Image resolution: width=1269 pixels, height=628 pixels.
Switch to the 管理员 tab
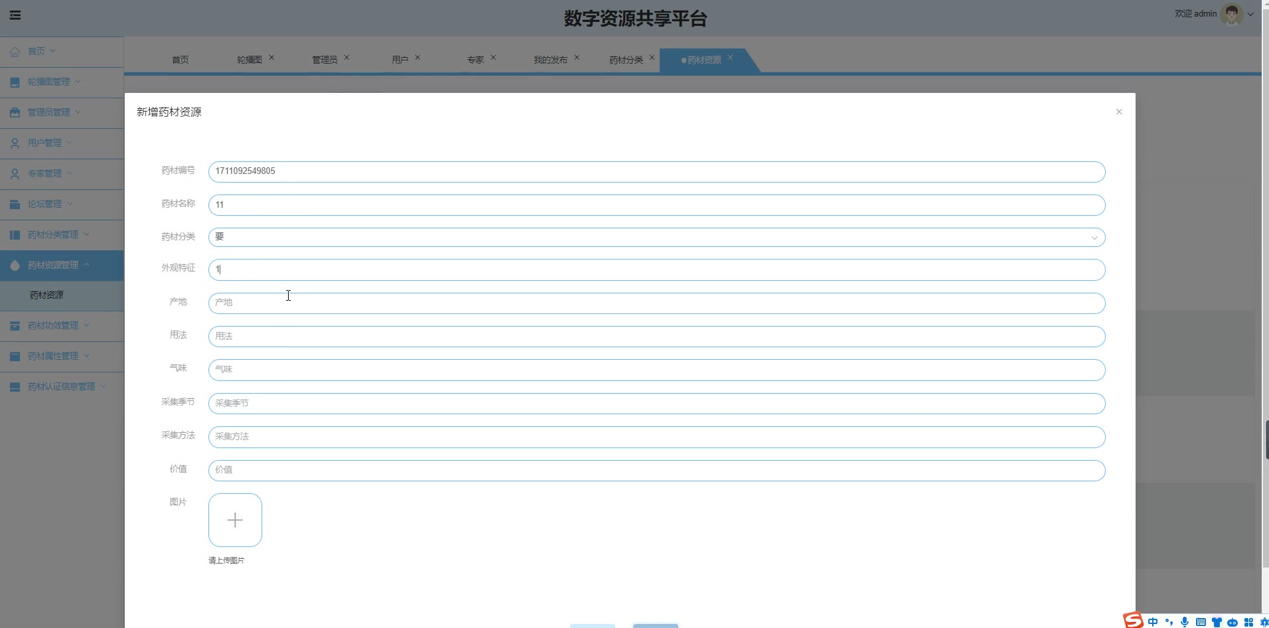[x=325, y=60]
